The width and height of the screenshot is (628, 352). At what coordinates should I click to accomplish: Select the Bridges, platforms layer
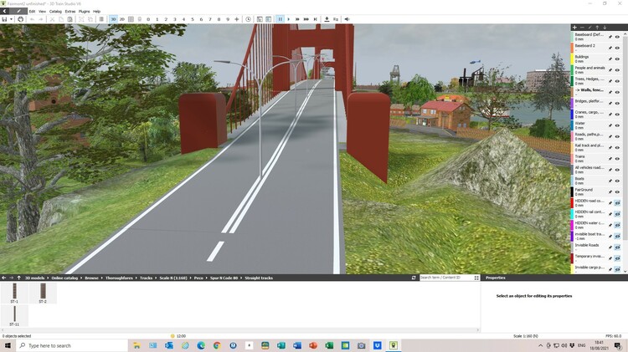pos(589,103)
